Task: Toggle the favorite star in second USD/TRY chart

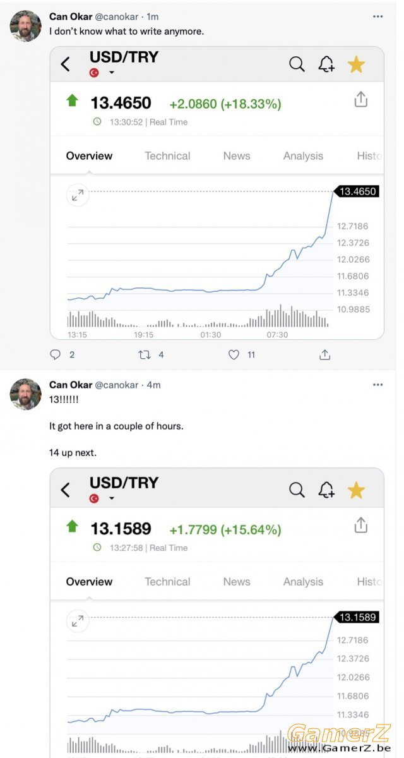Action: (x=356, y=490)
